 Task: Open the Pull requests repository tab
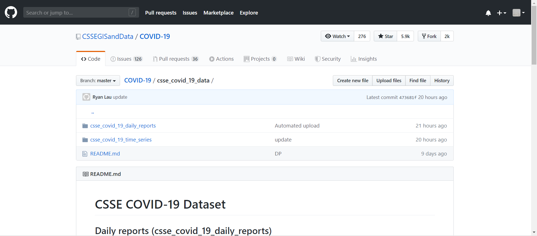pos(176,59)
